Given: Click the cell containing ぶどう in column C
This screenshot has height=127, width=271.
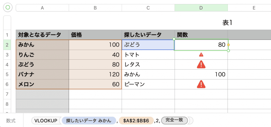Looking at the screenshot, I should (148, 45).
